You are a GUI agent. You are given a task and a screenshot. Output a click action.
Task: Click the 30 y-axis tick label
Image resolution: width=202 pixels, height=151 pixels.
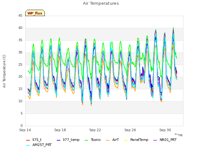click(20, 53)
